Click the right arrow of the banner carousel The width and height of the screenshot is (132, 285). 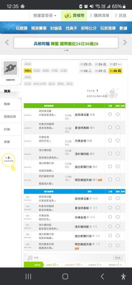[125, 42]
